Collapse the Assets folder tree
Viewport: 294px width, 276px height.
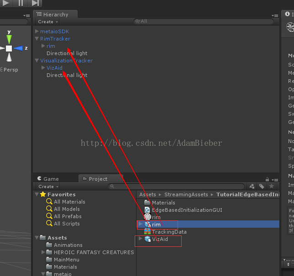37,238
